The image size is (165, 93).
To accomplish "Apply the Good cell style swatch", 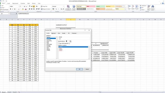I will [101, 6].
